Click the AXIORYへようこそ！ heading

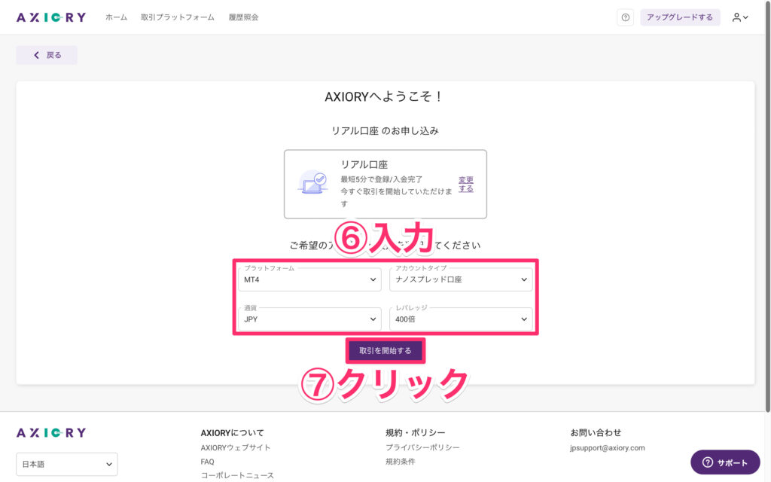tap(385, 96)
